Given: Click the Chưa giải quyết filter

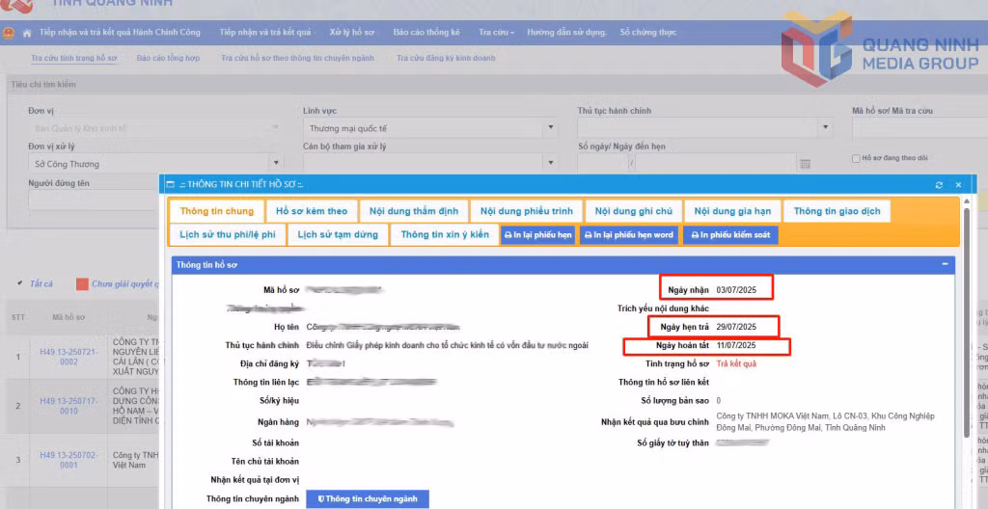Looking at the screenshot, I should [117, 284].
